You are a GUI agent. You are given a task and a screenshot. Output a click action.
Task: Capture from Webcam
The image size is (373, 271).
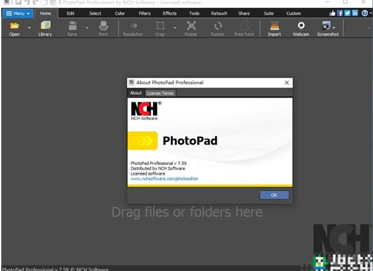(x=301, y=29)
